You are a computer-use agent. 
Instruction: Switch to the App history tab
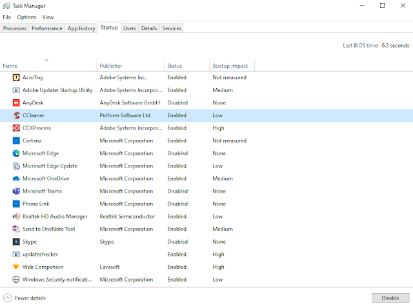coord(81,28)
